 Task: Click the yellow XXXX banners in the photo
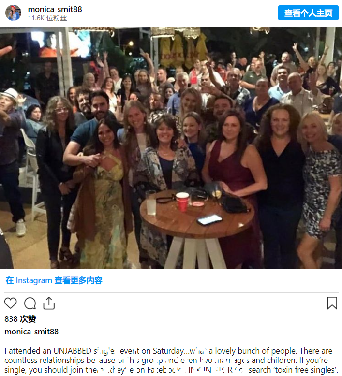184,51
